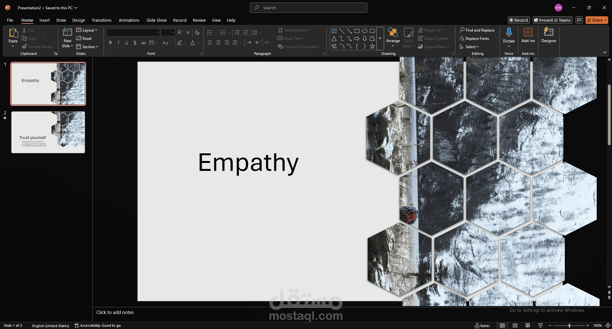Click the Share button
This screenshot has width=612, height=329.
coord(597,20)
